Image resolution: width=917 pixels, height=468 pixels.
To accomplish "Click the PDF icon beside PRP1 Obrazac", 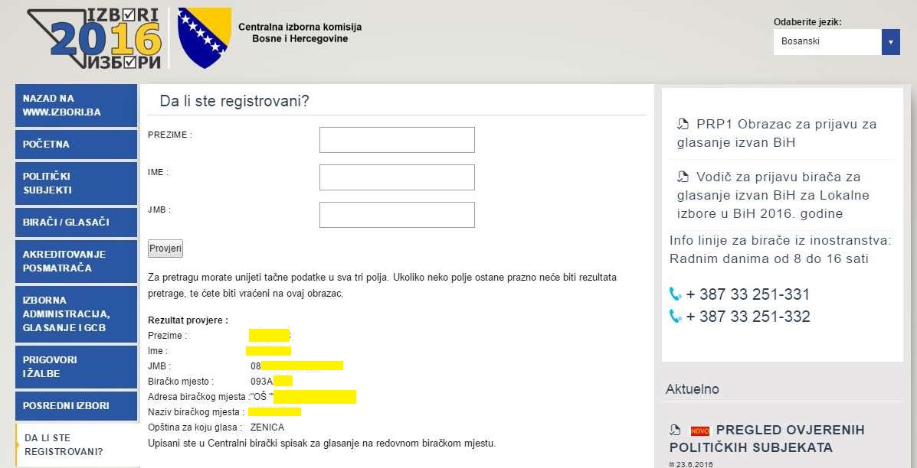I will tap(683, 125).
